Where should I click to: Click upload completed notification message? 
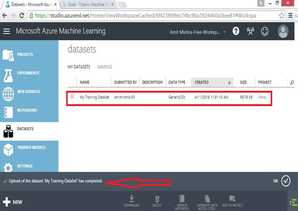pyautogui.click(x=55, y=181)
